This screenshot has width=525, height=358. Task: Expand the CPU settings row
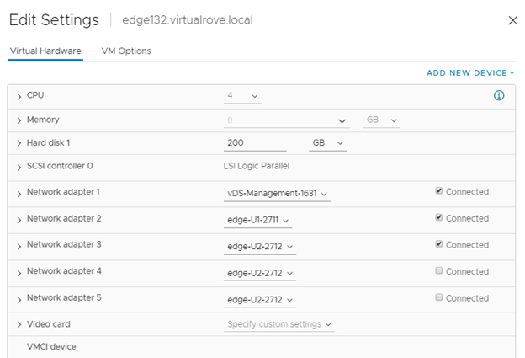tap(19, 96)
